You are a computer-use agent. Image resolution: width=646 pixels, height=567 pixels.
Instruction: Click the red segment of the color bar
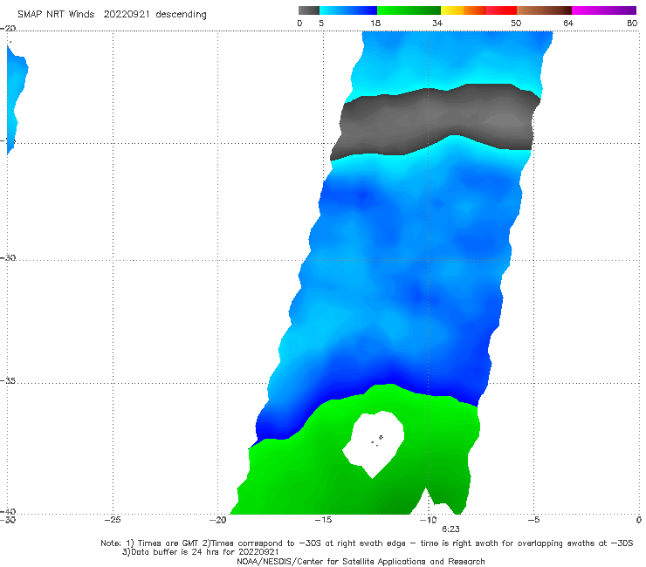click(501, 10)
